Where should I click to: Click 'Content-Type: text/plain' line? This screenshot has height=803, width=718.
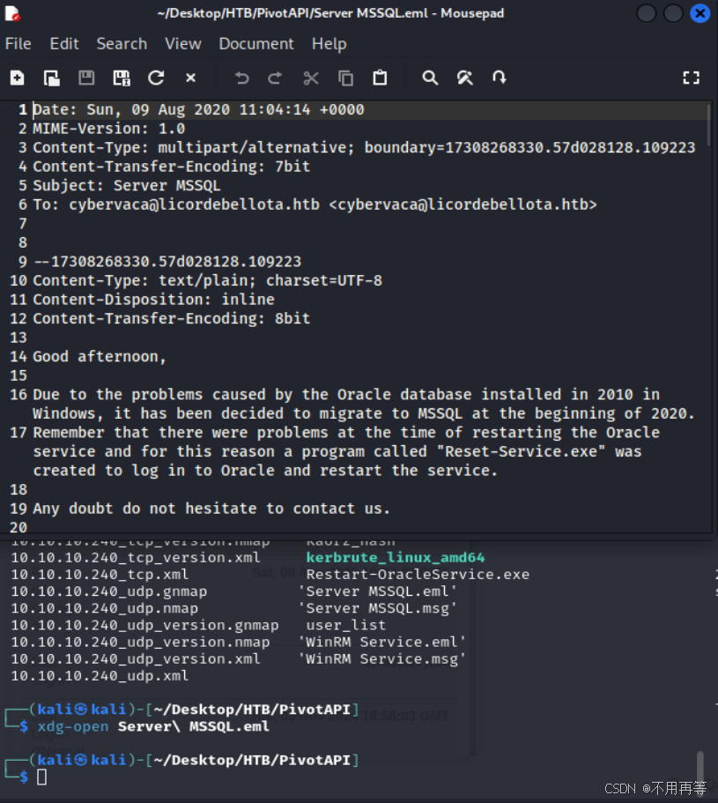click(207, 280)
